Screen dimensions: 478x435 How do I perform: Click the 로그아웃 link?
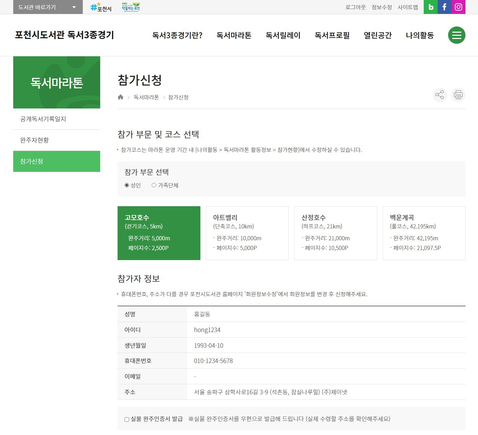click(x=355, y=7)
